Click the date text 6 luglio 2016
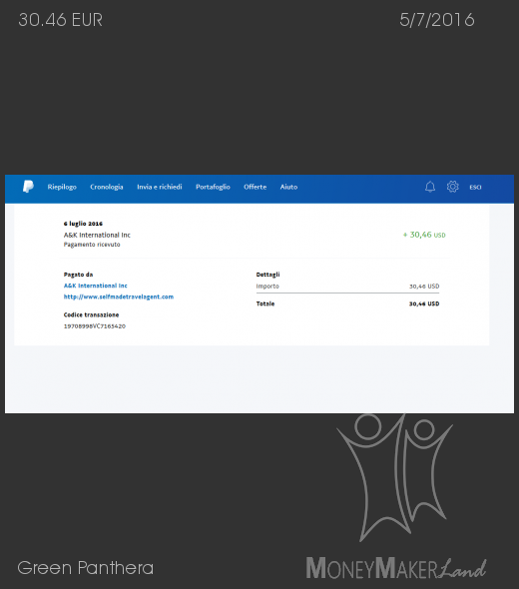519x589 pixels. tap(83, 224)
